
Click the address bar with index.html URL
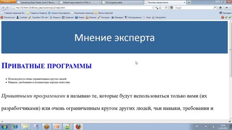point(83,8)
